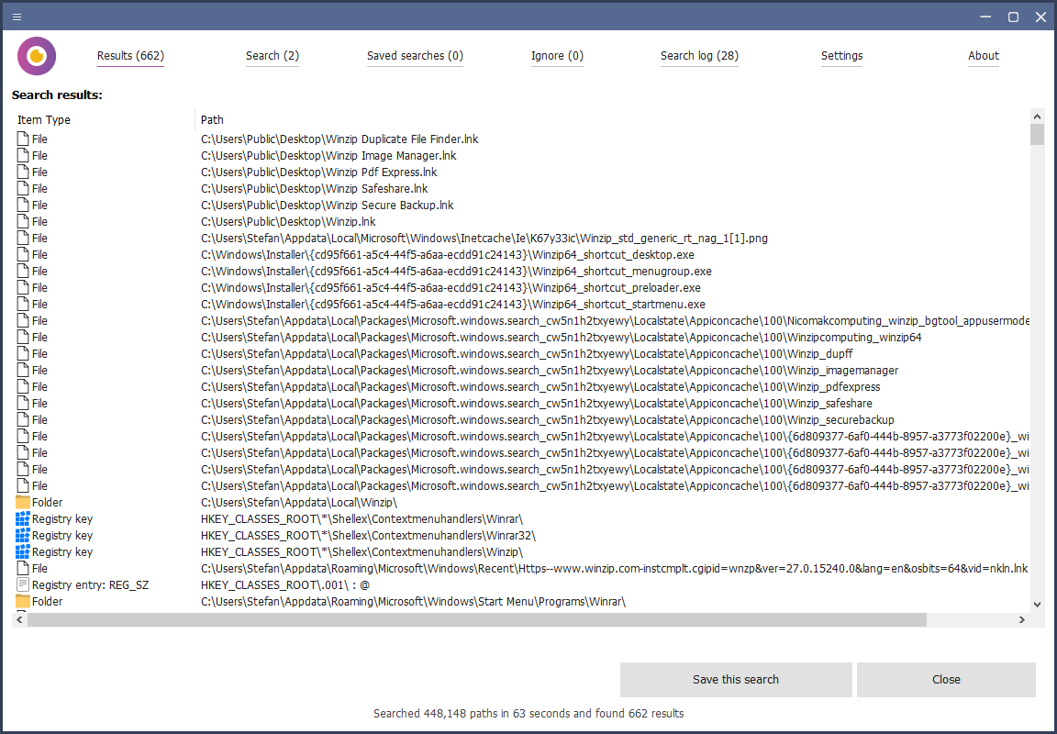The height and width of the screenshot is (734, 1057).
Task: Select path C:\Users\Public\Desktop\Winzip Image Manager.lnk
Action: pyautogui.click(x=329, y=156)
